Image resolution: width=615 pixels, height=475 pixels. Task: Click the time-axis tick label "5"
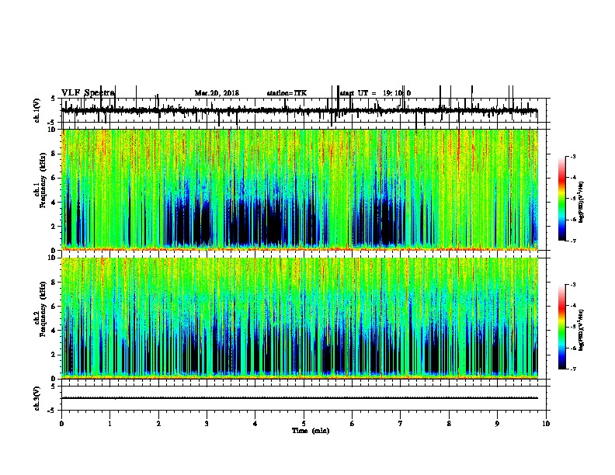[x=304, y=424]
